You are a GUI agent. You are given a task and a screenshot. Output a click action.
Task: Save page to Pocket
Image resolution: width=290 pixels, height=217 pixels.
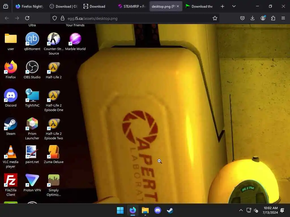coord(242,18)
